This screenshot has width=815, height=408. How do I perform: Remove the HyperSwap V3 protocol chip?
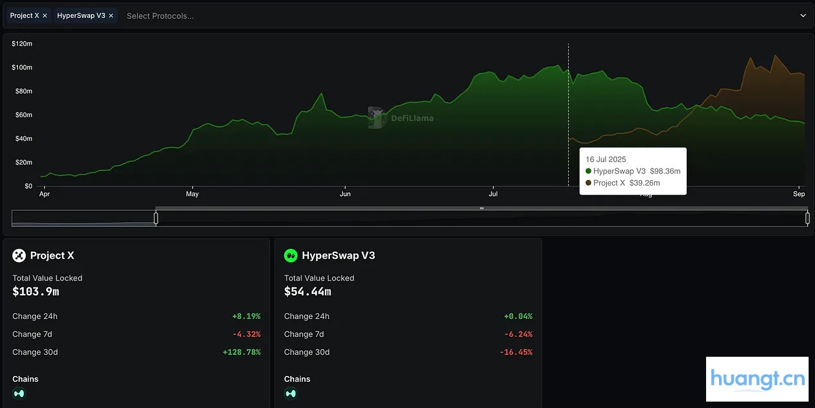pyautogui.click(x=111, y=16)
